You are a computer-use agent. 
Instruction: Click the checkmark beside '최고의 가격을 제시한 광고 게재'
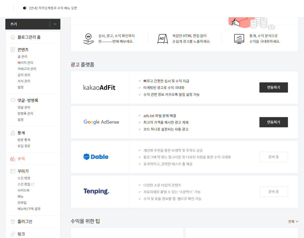[x=140, y=122]
